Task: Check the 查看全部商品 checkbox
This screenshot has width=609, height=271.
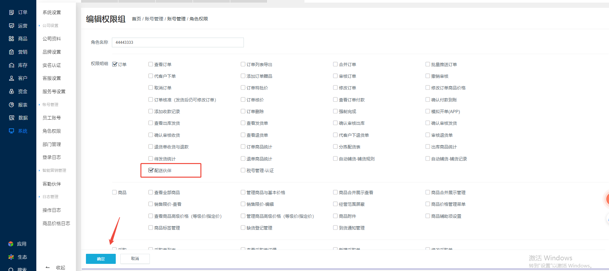Action: click(x=151, y=192)
